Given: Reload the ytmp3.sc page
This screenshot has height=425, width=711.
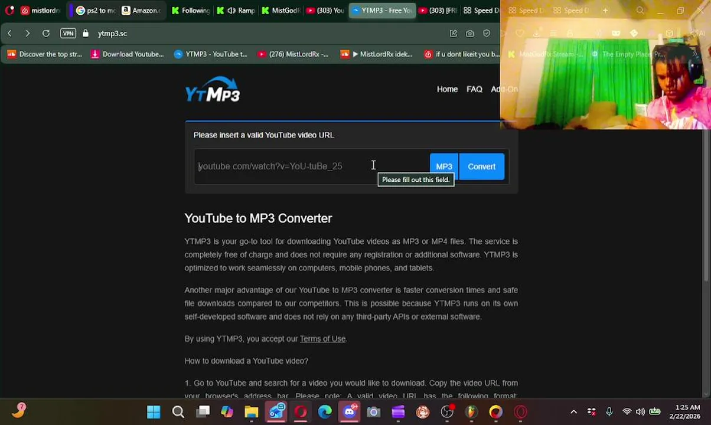Looking at the screenshot, I should pos(46,34).
